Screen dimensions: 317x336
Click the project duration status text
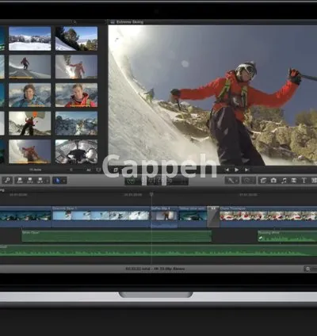click(155, 269)
